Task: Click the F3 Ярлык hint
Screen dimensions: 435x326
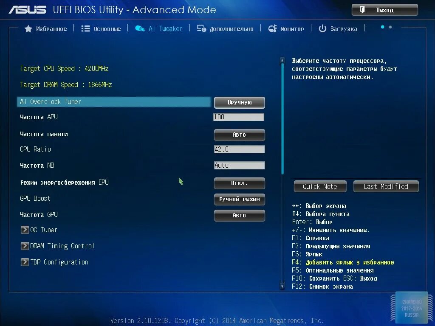Action: pos(308,254)
